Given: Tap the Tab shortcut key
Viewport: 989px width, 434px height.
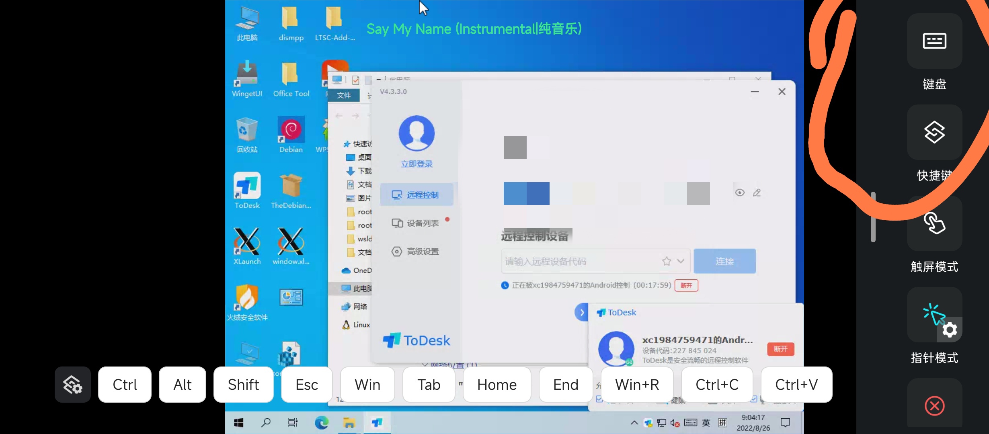Looking at the screenshot, I should tap(429, 385).
